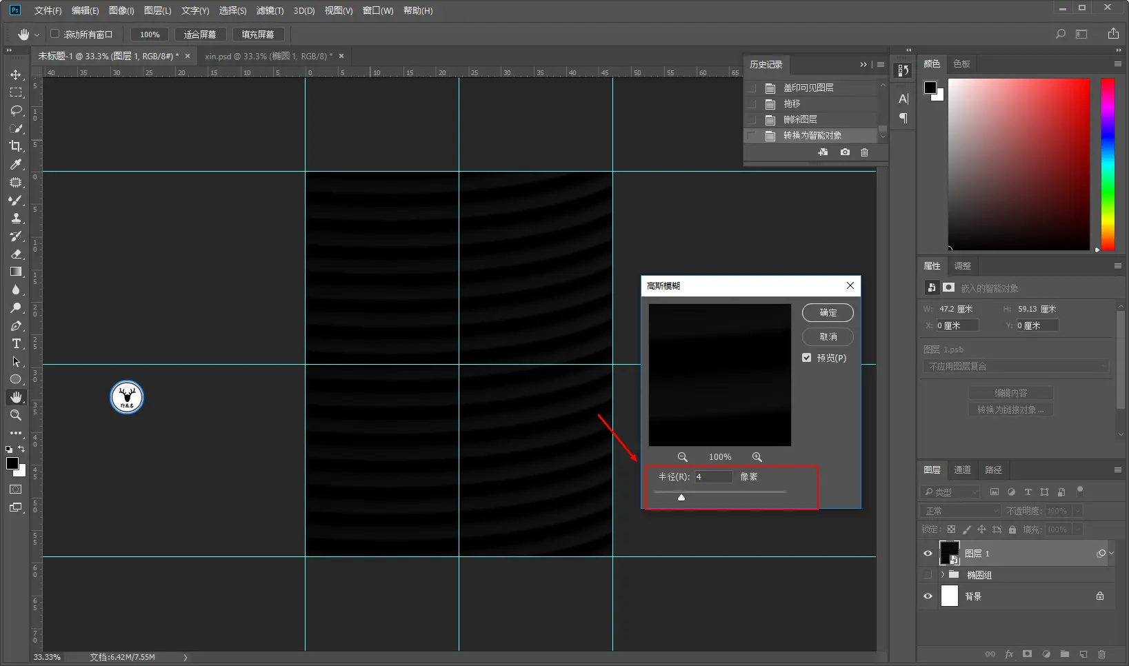Pick the Zoom tool in the toolbar

point(16,415)
